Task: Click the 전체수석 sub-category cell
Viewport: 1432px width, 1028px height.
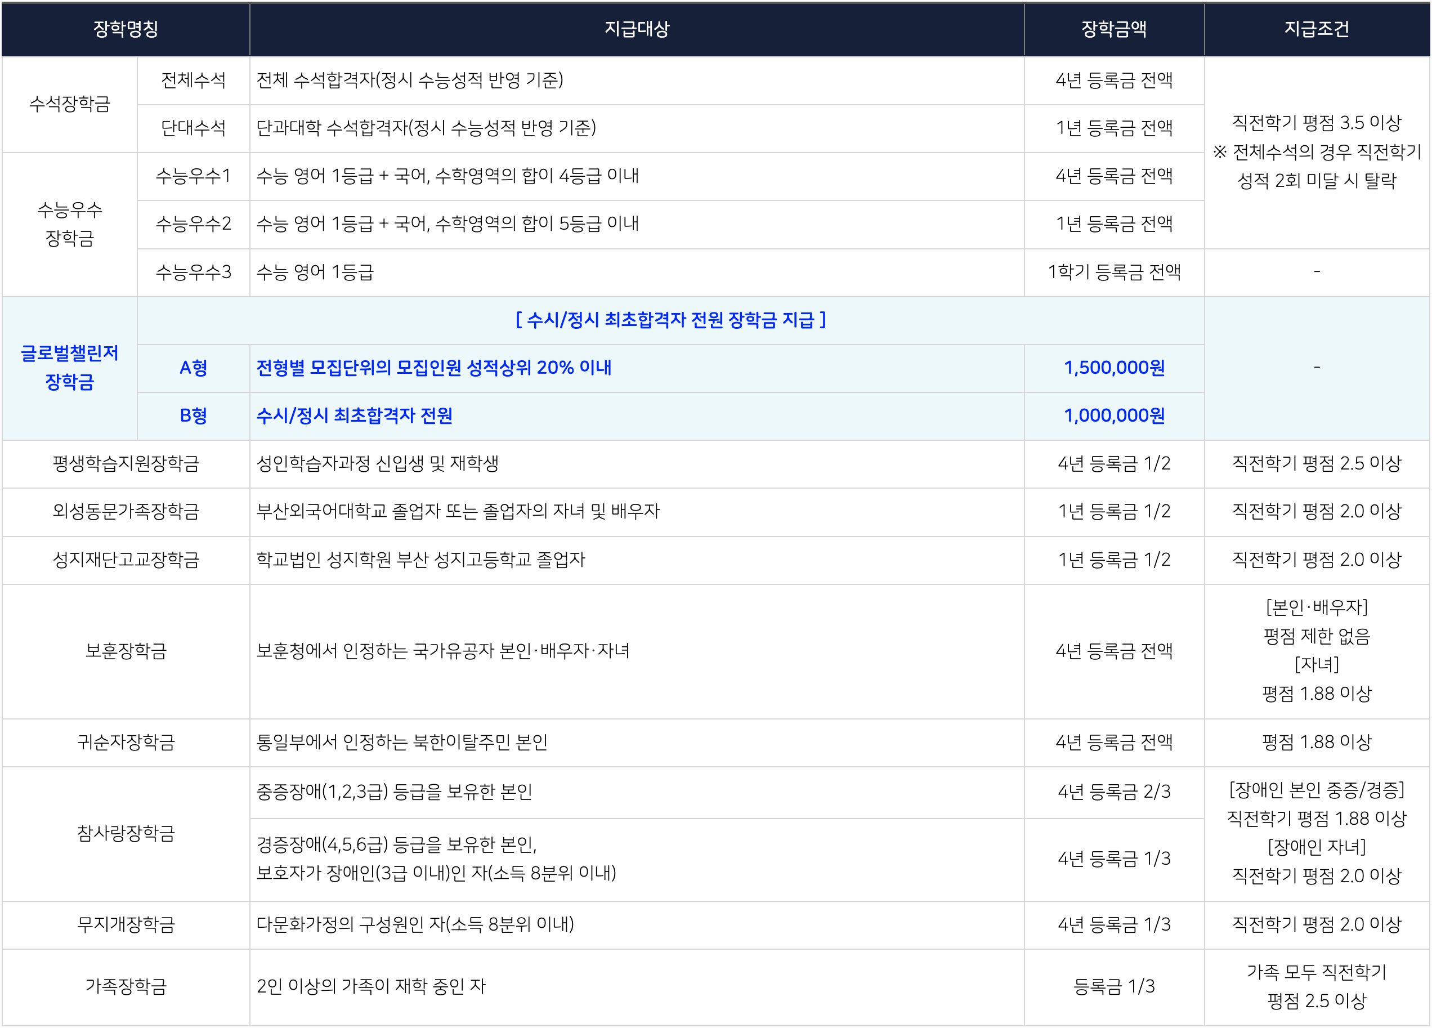Action: coord(193,80)
